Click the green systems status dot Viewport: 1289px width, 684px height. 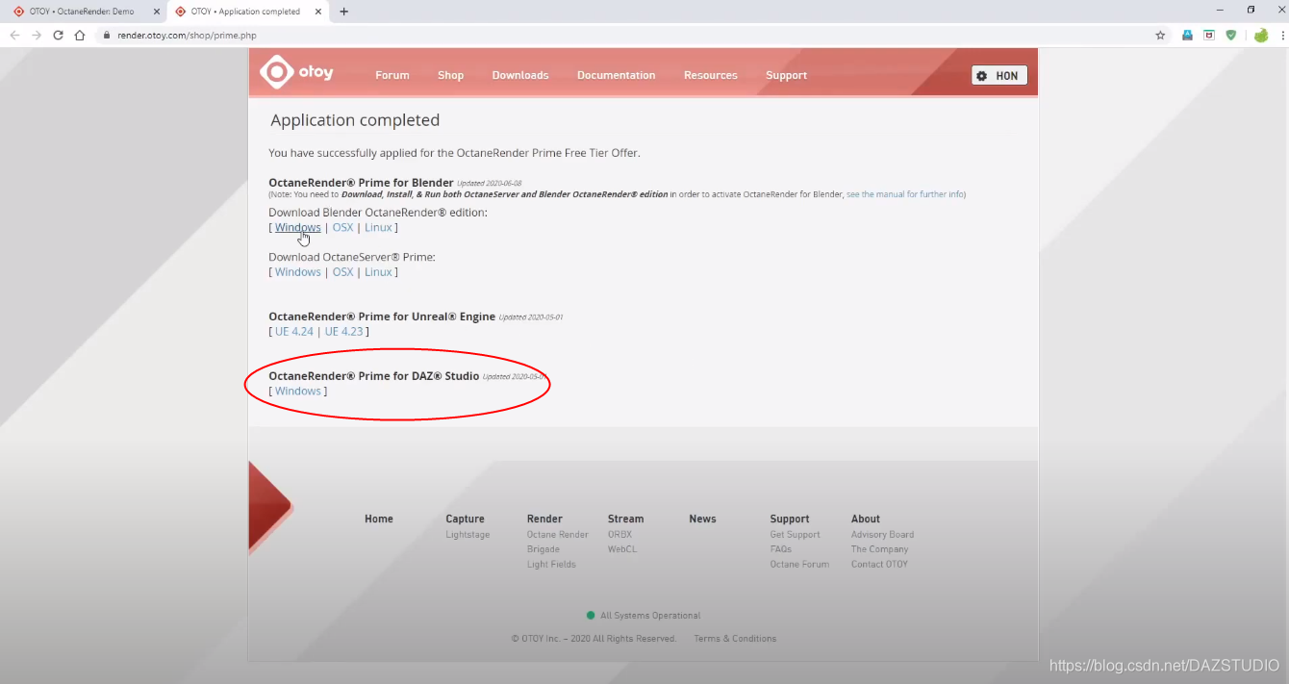(x=591, y=616)
